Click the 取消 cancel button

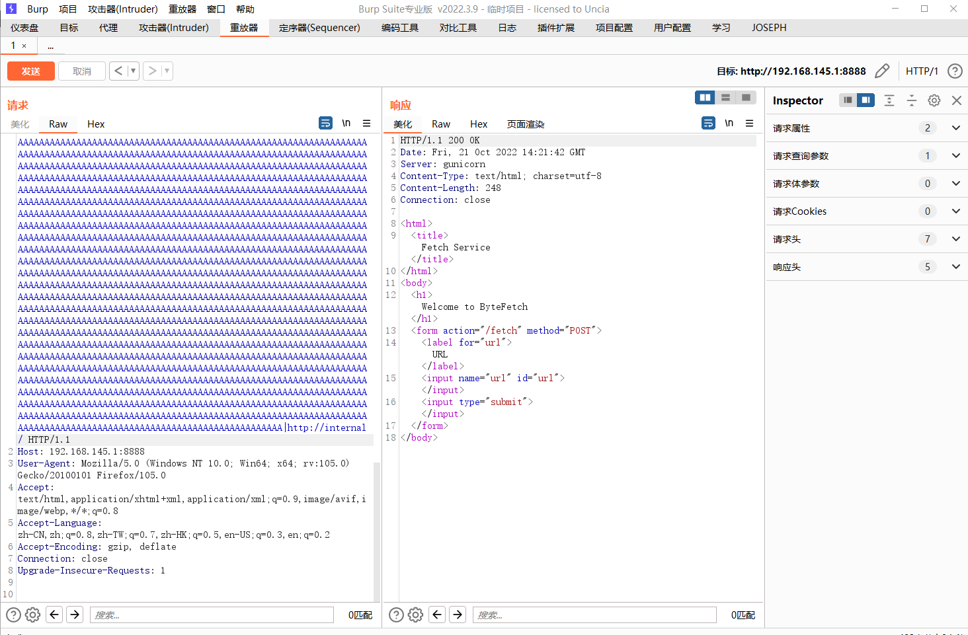pyautogui.click(x=82, y=71)
